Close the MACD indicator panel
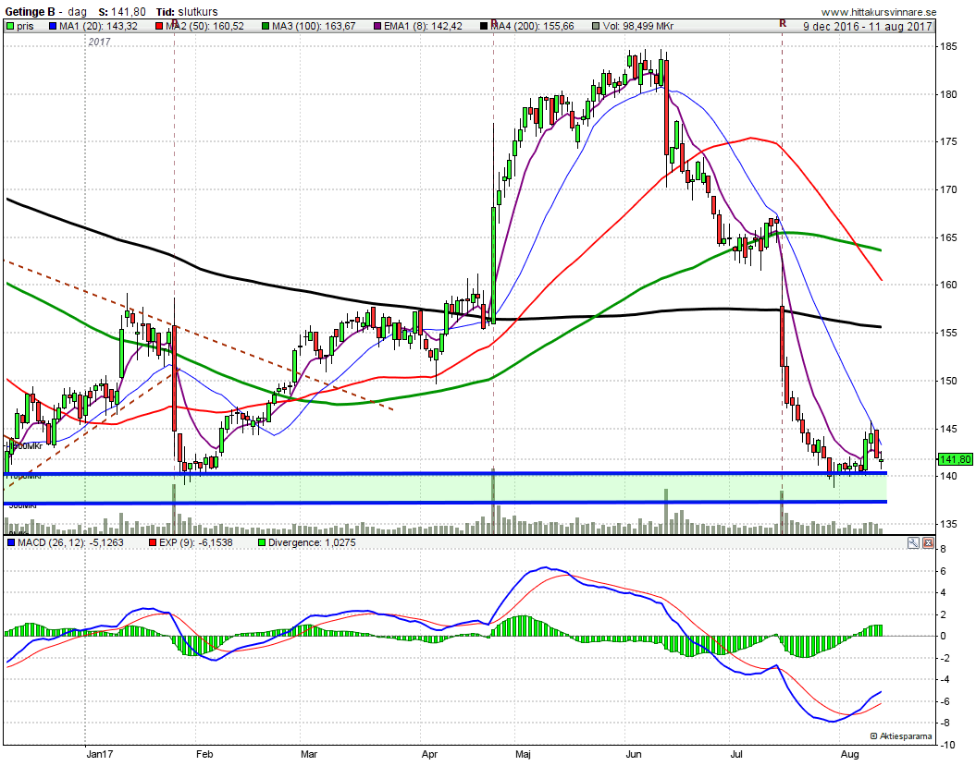The width and height of the screenshot is (976, 766). (928, 542)
